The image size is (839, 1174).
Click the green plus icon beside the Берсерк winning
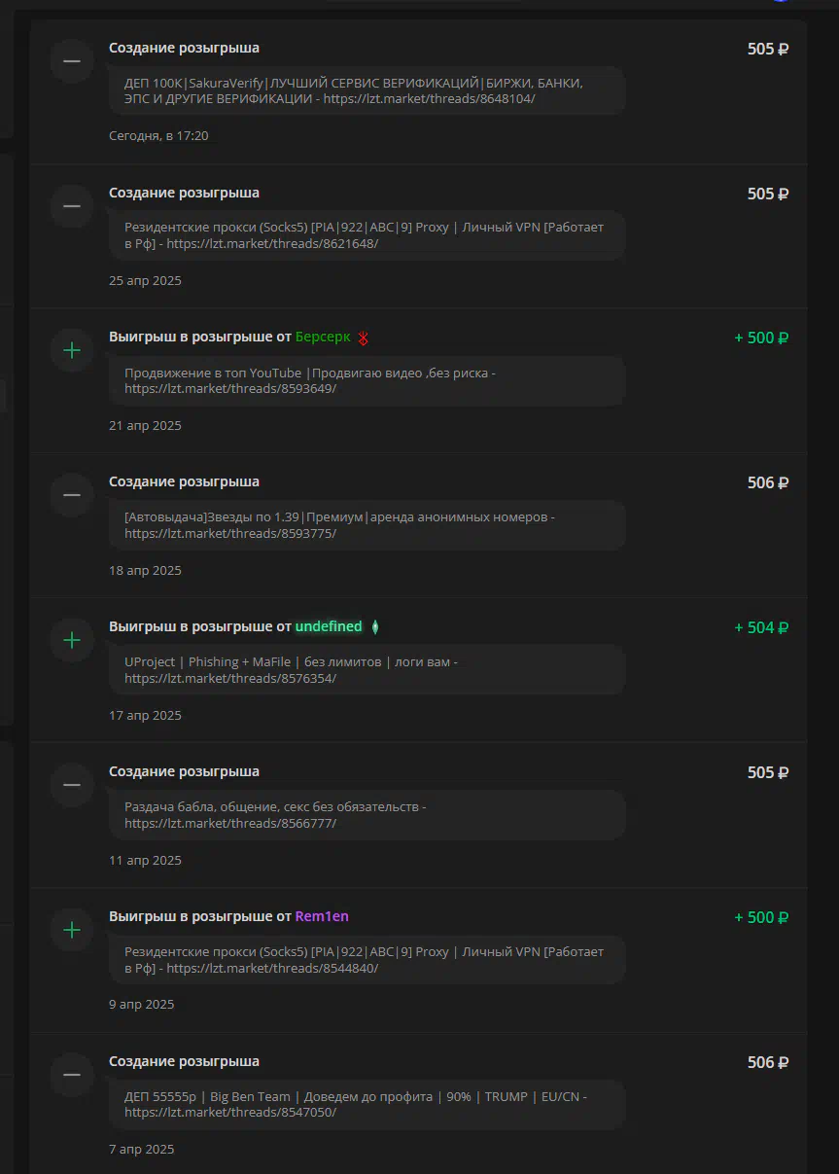(72, 350)
